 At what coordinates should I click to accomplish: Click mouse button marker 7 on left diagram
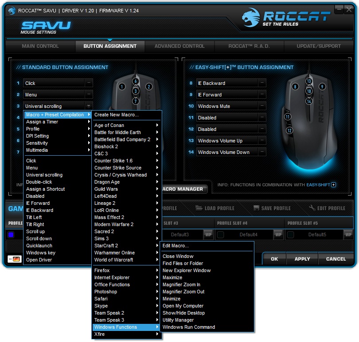136,101
